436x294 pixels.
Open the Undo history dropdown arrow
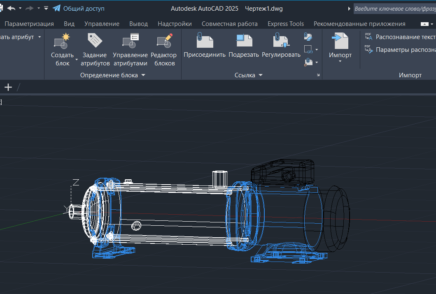20,9
